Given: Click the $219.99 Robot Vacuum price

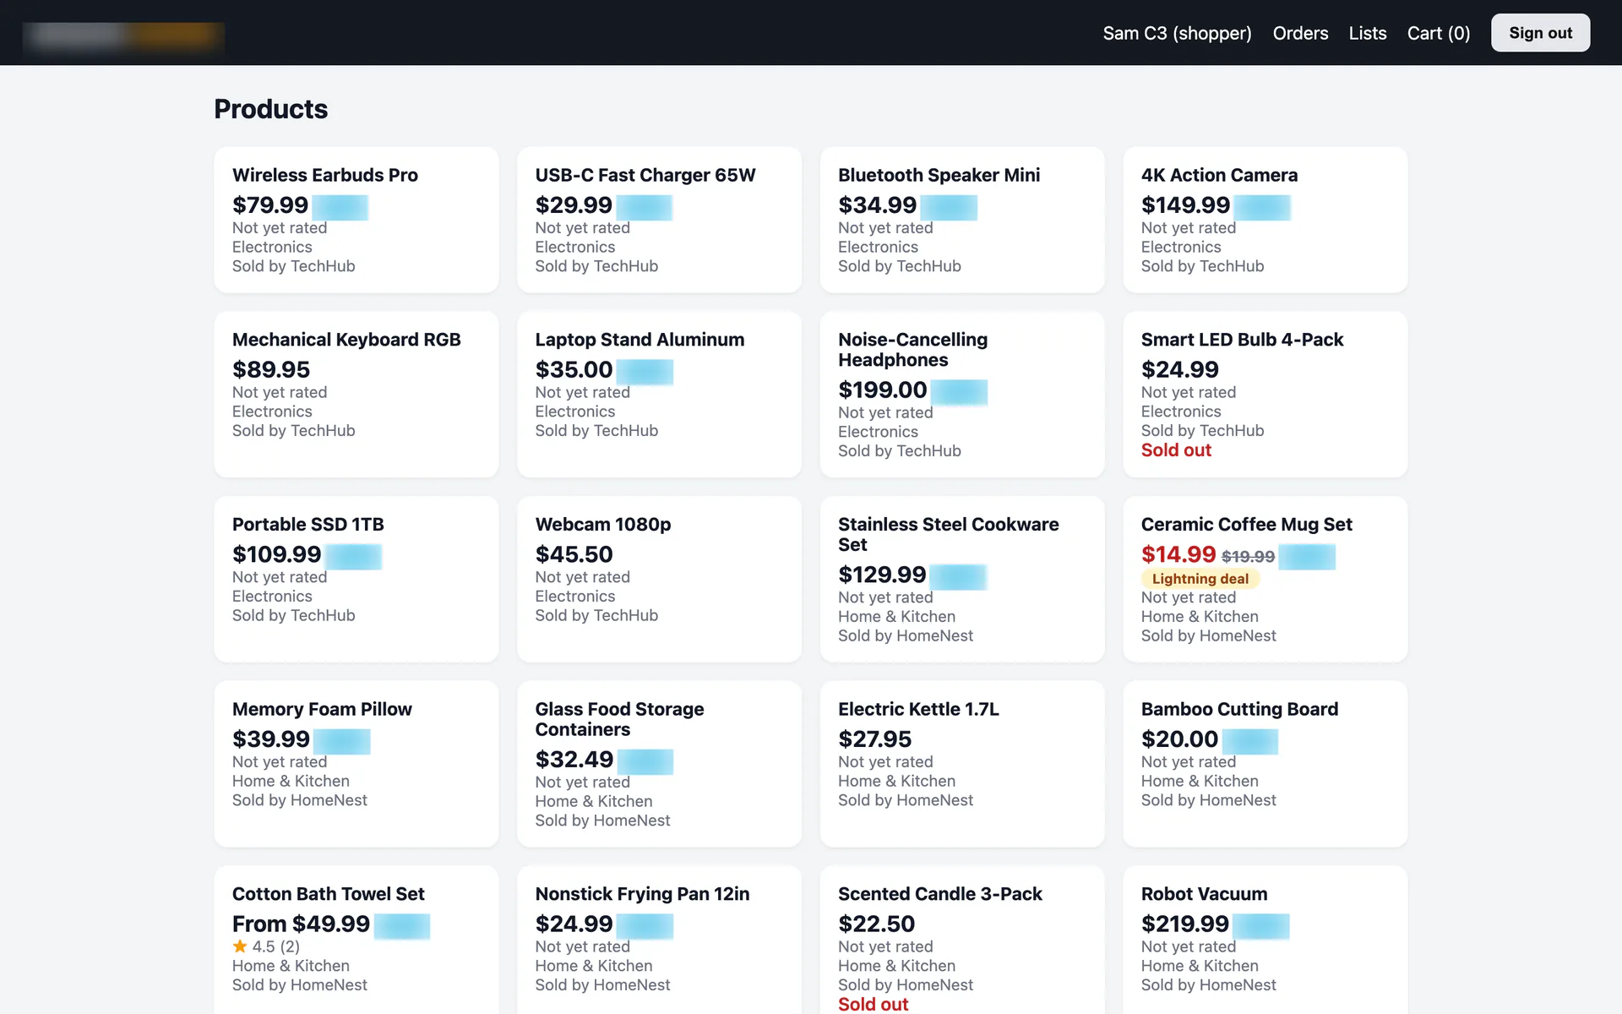Looking at the screenshot, I should point(1185,924).
